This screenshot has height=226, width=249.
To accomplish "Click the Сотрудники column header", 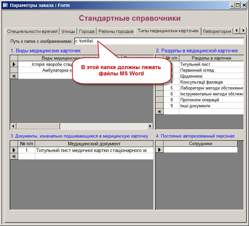I will point(200,144).
